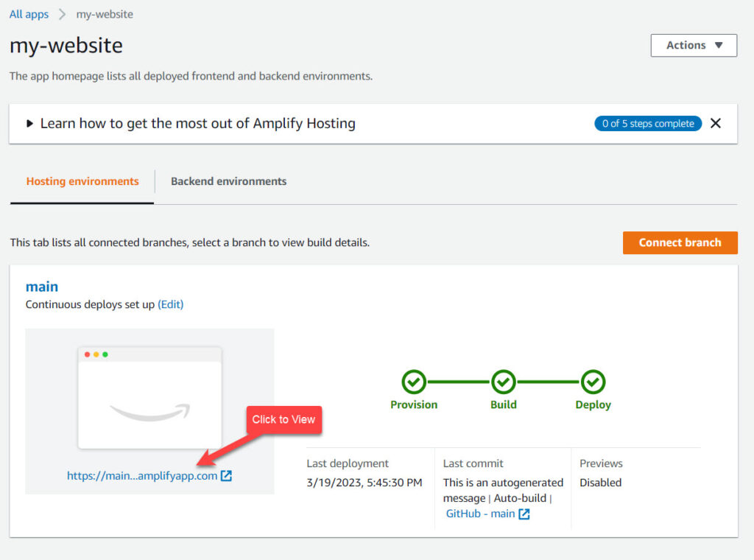The width and height of the screenshot is (754, 560).
Task: Click the autogenerated commit message text
Action: pos(503,490)
